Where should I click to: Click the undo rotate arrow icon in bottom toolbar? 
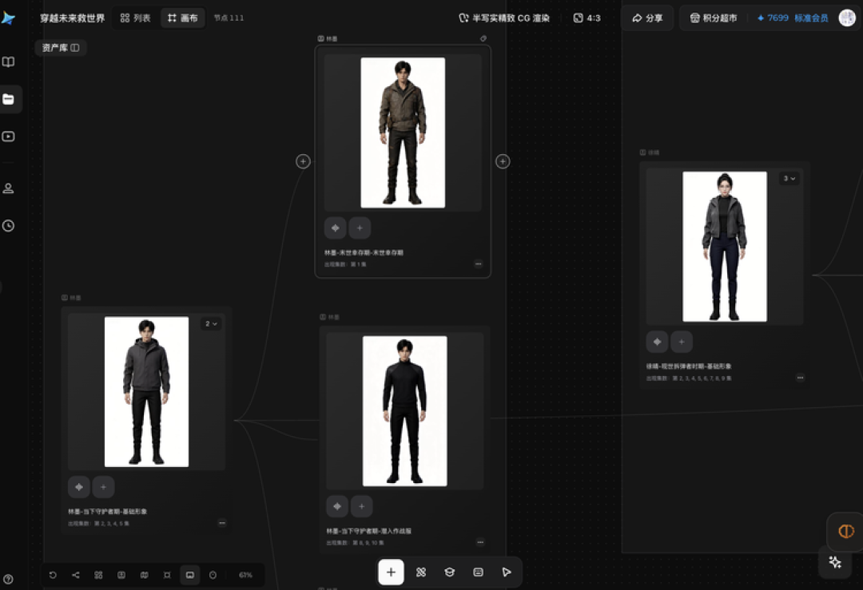pos(53,575)
